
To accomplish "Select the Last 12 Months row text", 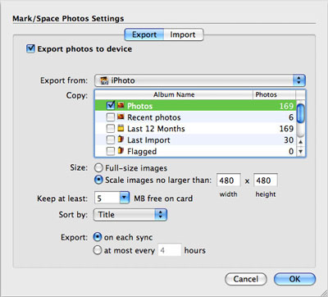I will (156, 129).
